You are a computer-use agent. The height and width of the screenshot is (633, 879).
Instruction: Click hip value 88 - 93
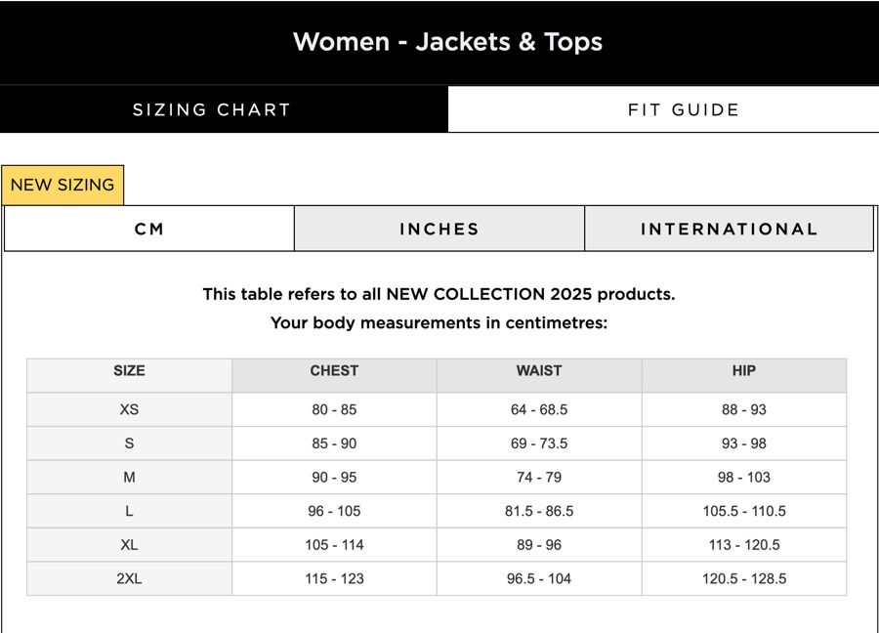pos(743,410)
